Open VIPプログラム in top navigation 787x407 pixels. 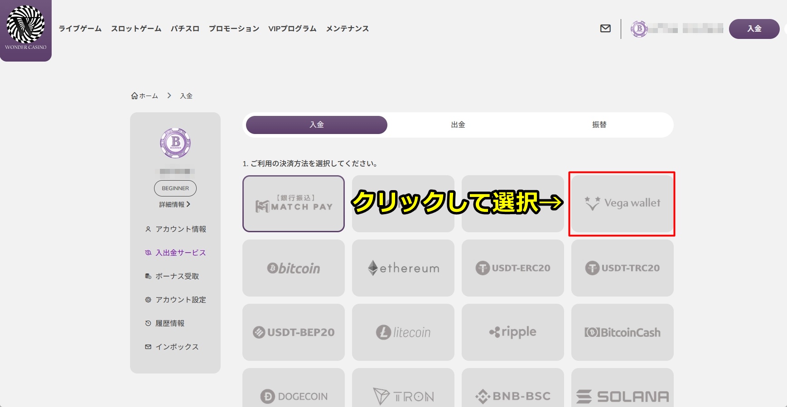point(292,29)
